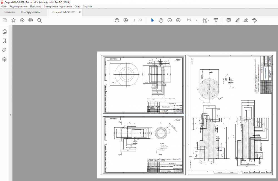Screen dimensions: 278x181
Task: Expand the left navigation pane arrow
Action: click(11, 115)
